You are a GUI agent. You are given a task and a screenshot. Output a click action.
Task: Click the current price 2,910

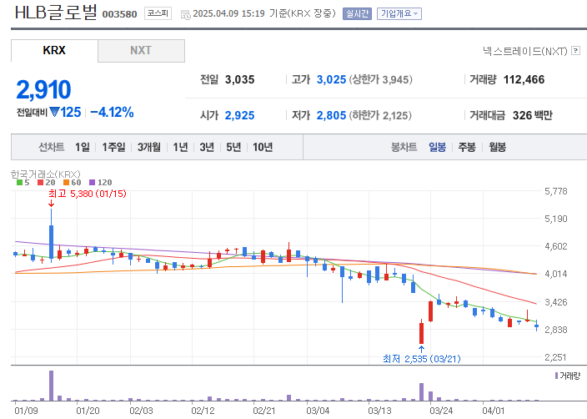click(43, 89)
